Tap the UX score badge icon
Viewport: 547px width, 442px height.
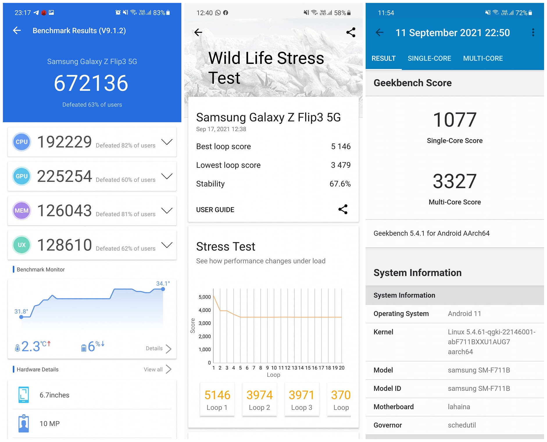[x=22, y=245]
